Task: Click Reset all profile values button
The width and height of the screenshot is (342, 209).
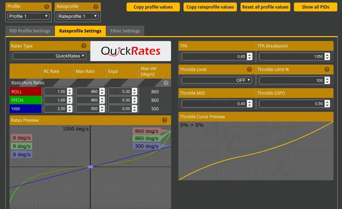Action: pos(265,7)
